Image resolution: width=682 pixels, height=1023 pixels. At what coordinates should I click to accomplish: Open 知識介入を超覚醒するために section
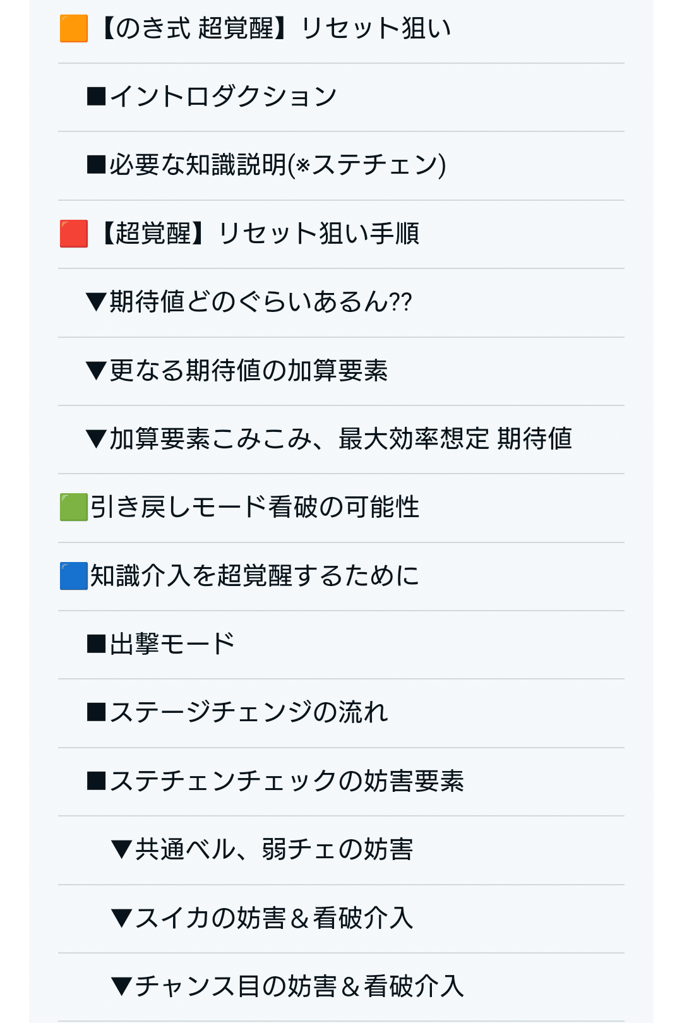[x=341, y=577]
